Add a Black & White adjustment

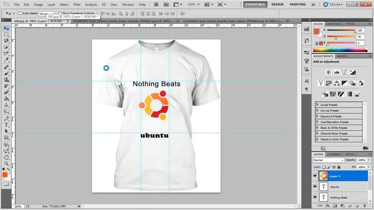click(344, 83)
